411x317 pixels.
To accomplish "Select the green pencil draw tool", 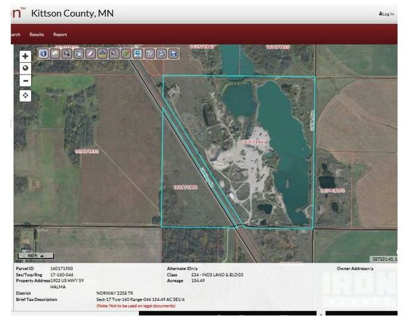I will pyautogui.click(x=126, y=53).
